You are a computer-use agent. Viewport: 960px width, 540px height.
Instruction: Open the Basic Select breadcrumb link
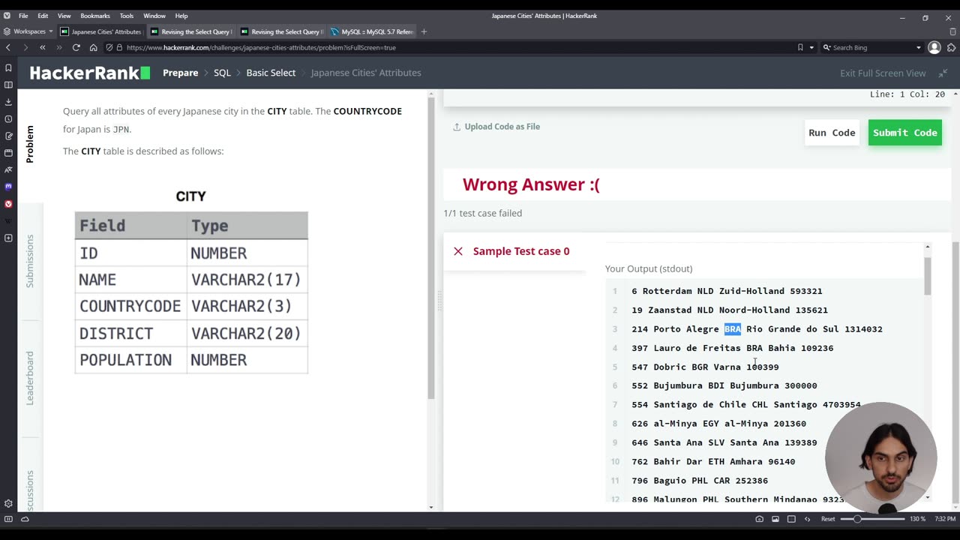271,73
